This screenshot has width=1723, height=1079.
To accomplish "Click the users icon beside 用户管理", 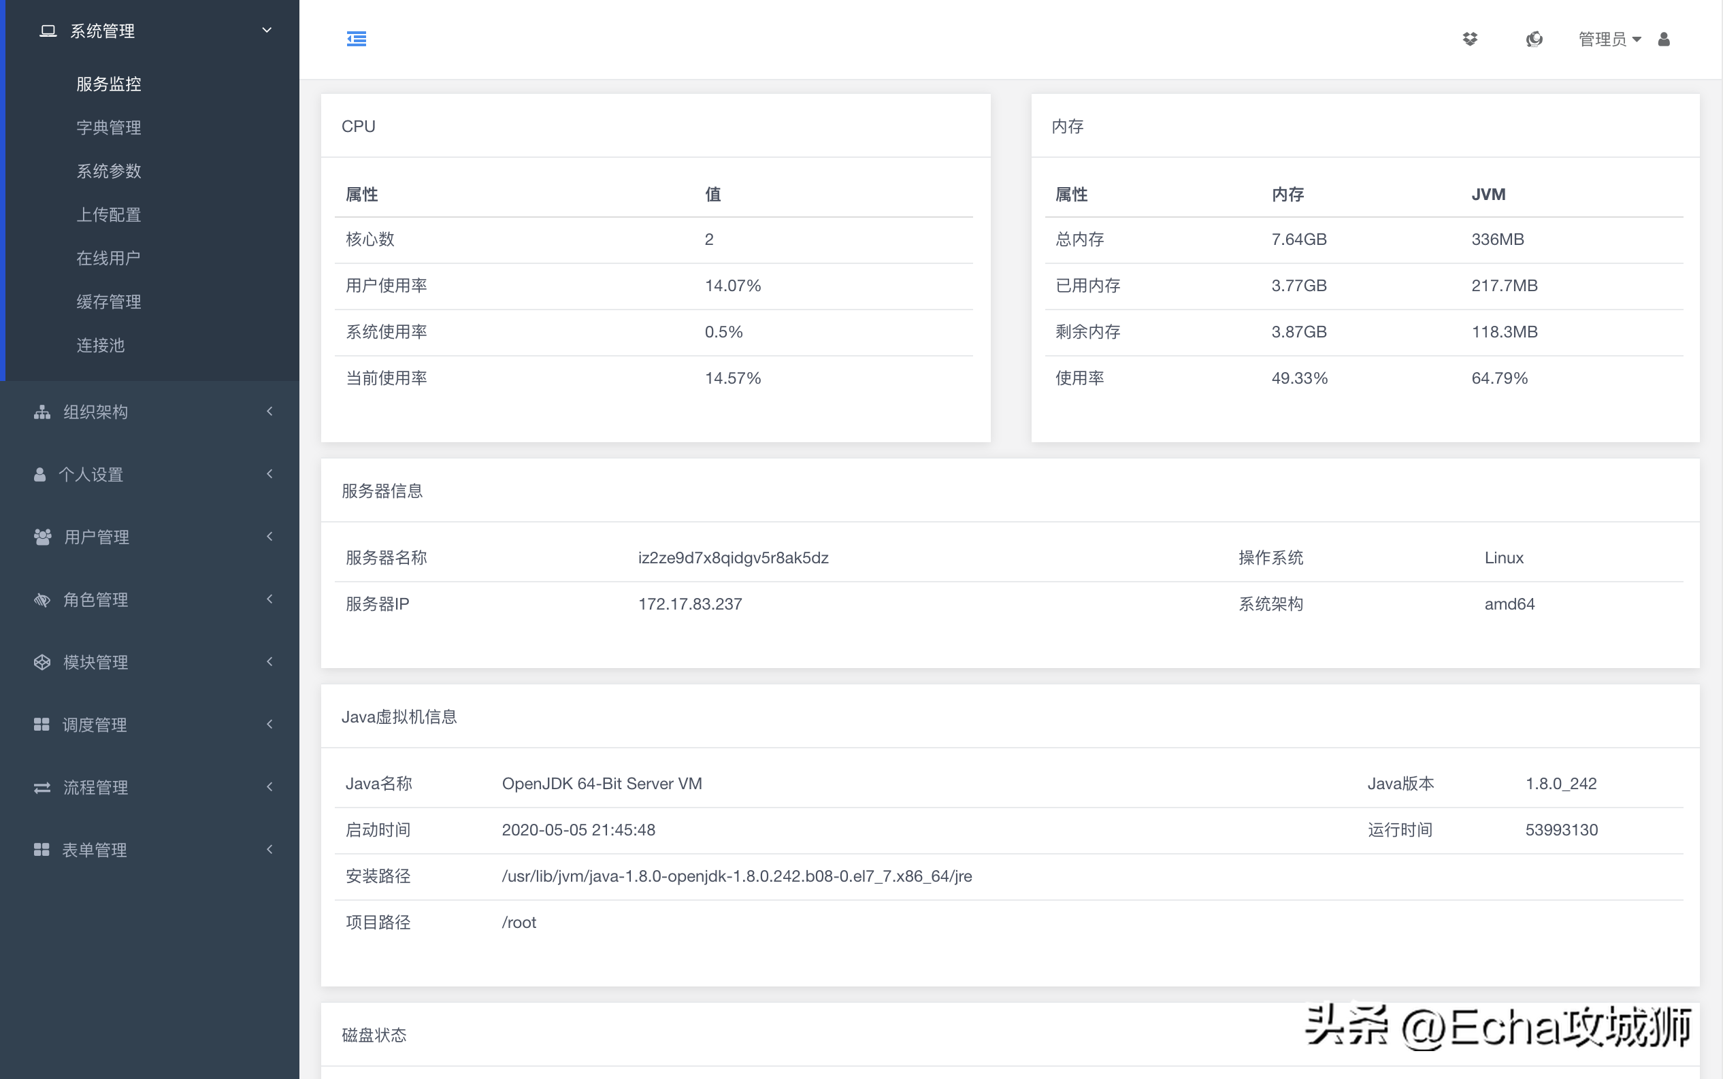I will pyautogui.click(x=43, y=537).
